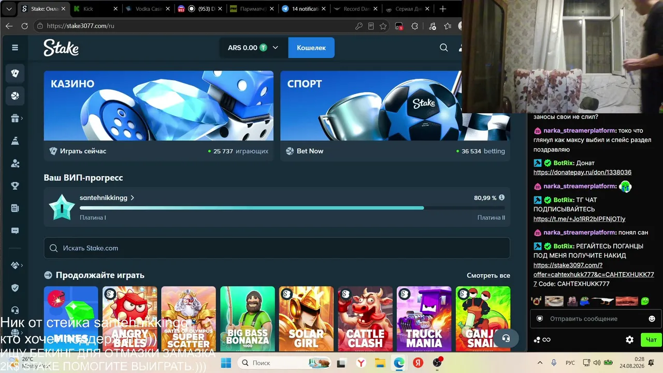Switch to the 14 notifications Telegram tab
Image resolution: width=663 pixels, height=373 pixels.
click(304, 9)
